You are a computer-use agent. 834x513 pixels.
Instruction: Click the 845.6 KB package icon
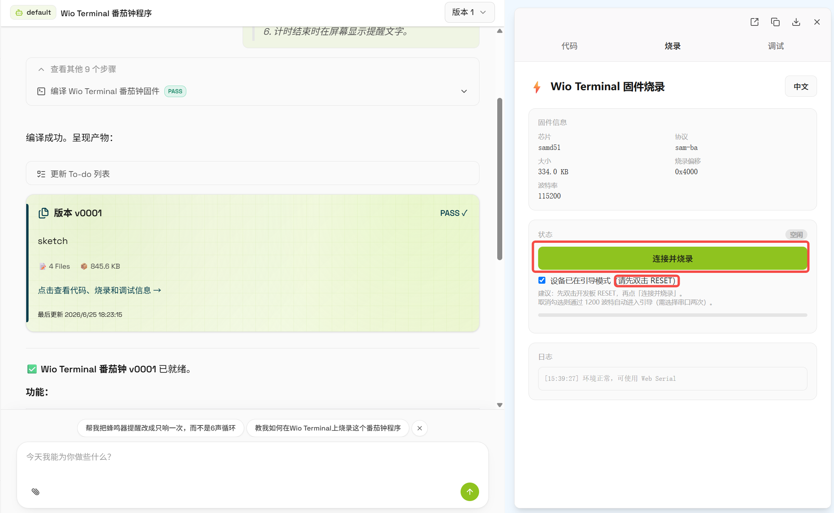coord(84,266)
